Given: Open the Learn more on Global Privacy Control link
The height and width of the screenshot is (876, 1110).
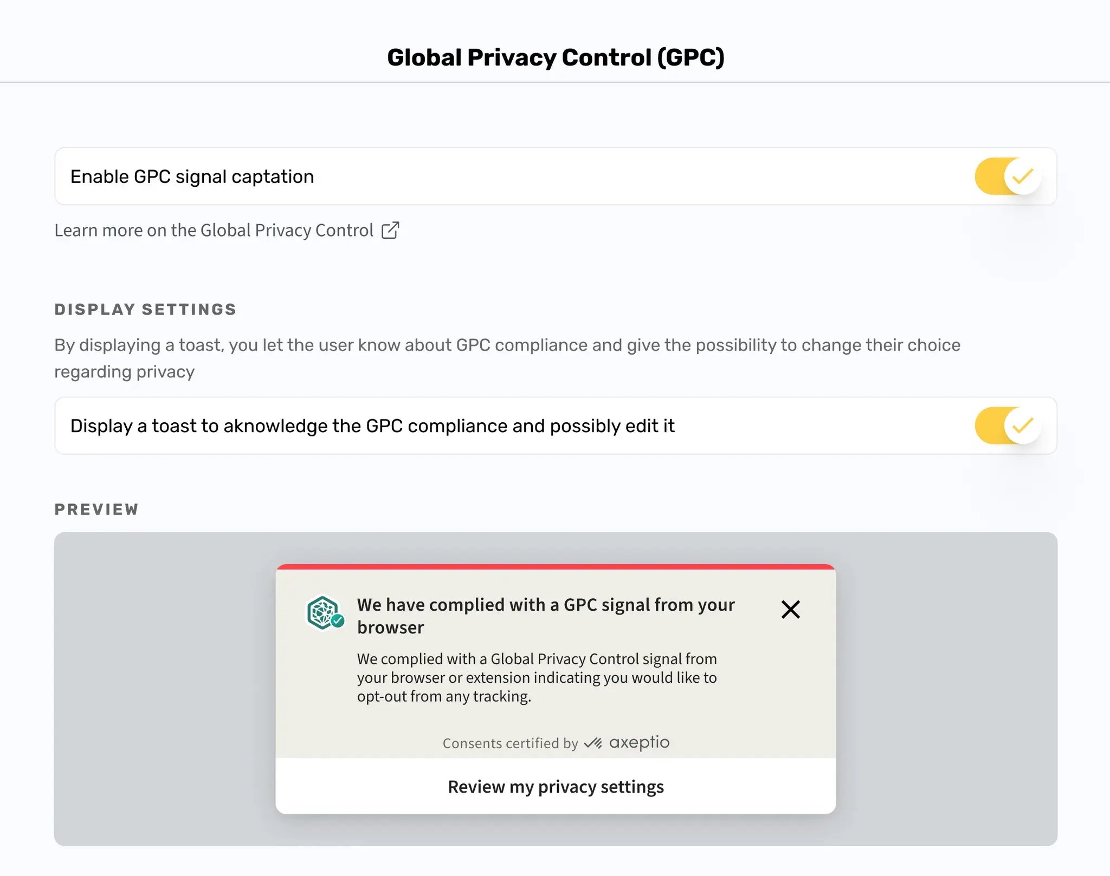Looking at the screenshot, I should click(x=214, y=231).
